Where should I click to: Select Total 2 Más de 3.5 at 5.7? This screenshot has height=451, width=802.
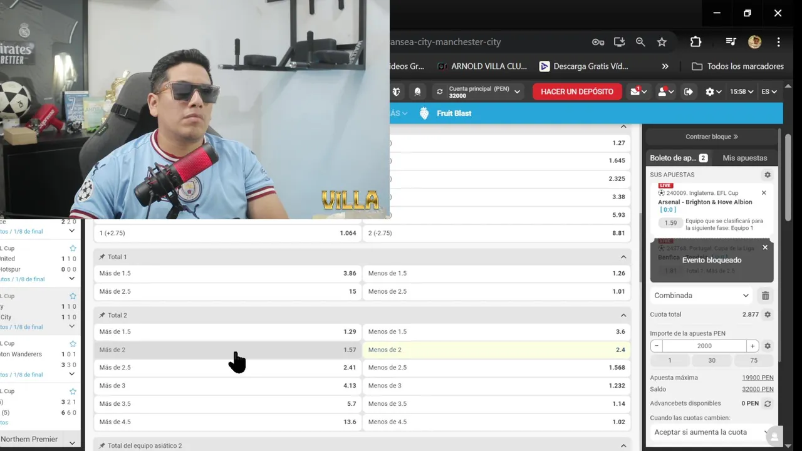click(227, 403)
